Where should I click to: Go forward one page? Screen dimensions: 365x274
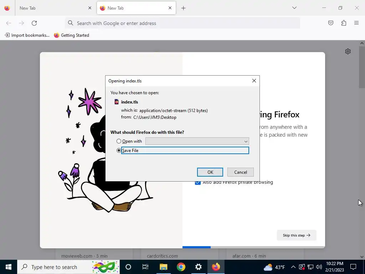(x=21, y=23)
